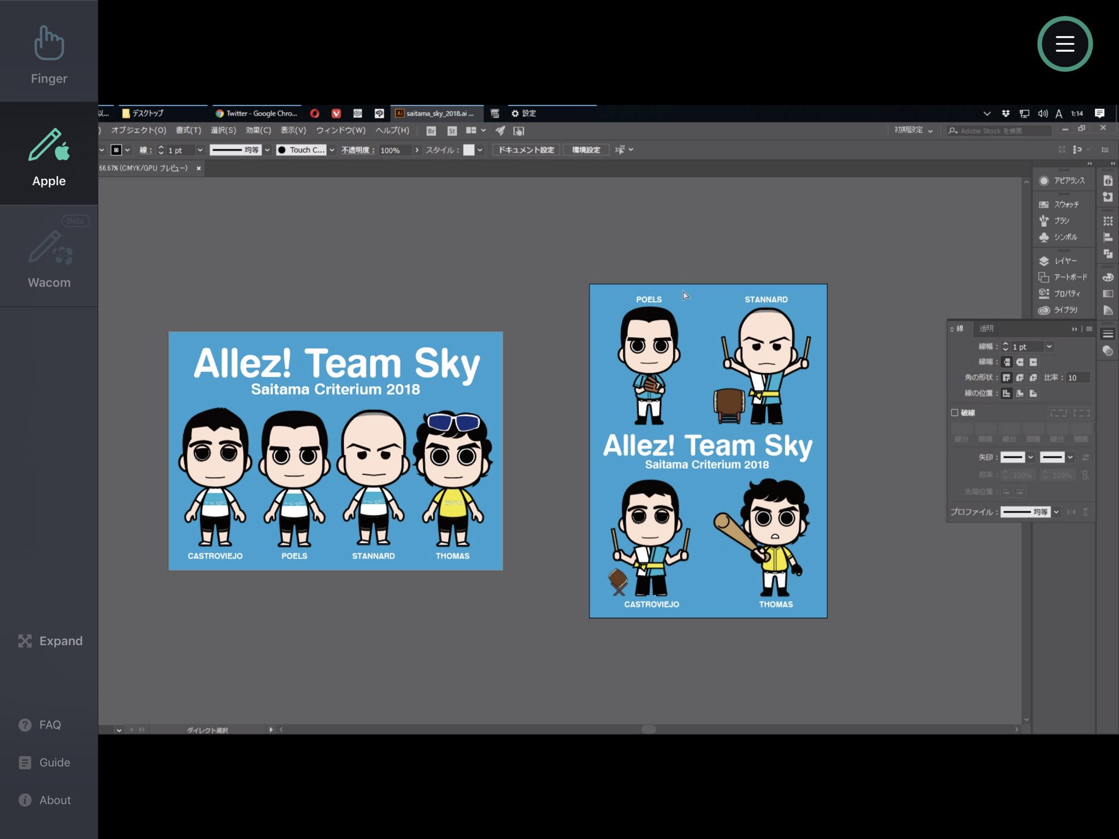
Task: Click the graphic style white swatch
Action: click(469, 150)
